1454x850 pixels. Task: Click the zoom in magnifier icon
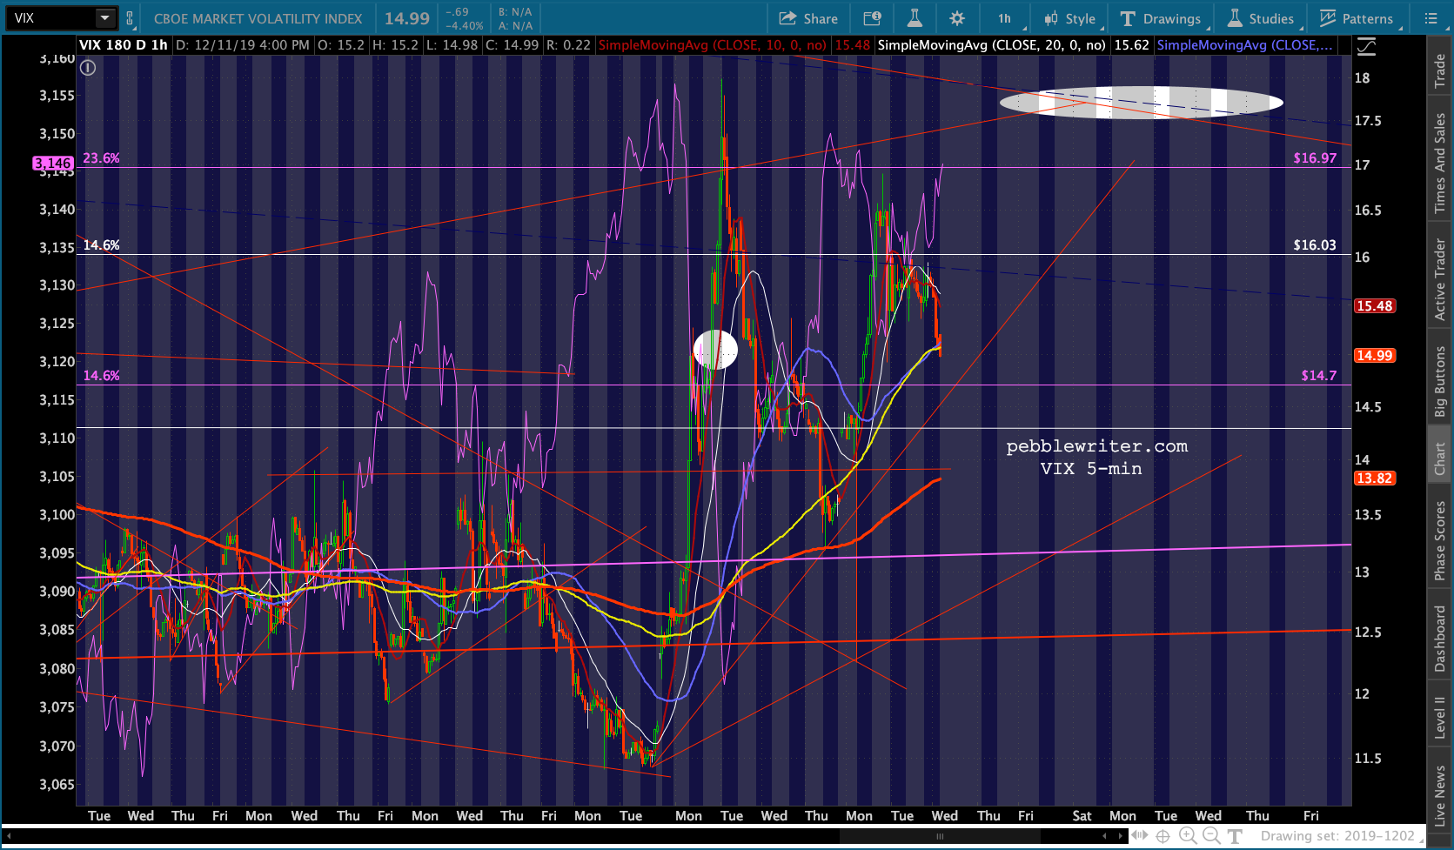point(1188,836)
